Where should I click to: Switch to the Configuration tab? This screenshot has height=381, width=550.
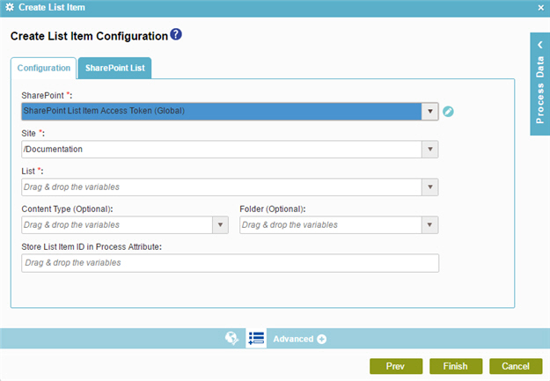click(44, 68)
